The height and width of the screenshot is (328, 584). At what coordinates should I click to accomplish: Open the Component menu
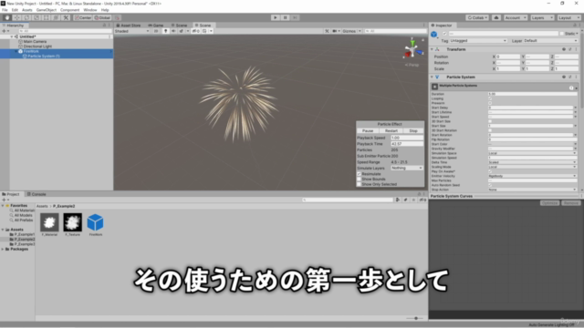tap(69, 10)
